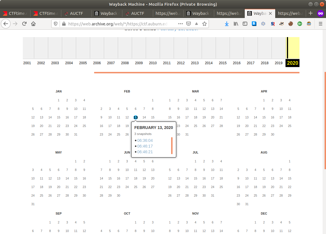Click the MAR month heading
This screenshot has width=326, height=234.
point(195,91)
